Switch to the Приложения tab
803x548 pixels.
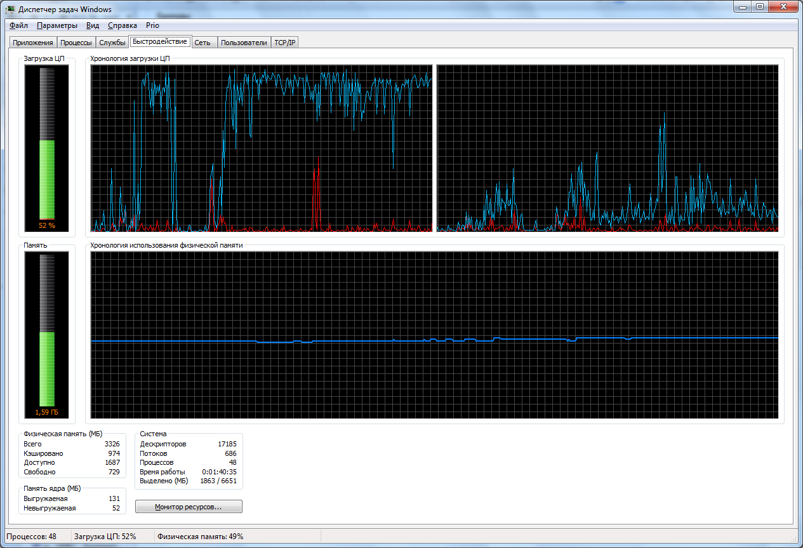pos(32,43)
